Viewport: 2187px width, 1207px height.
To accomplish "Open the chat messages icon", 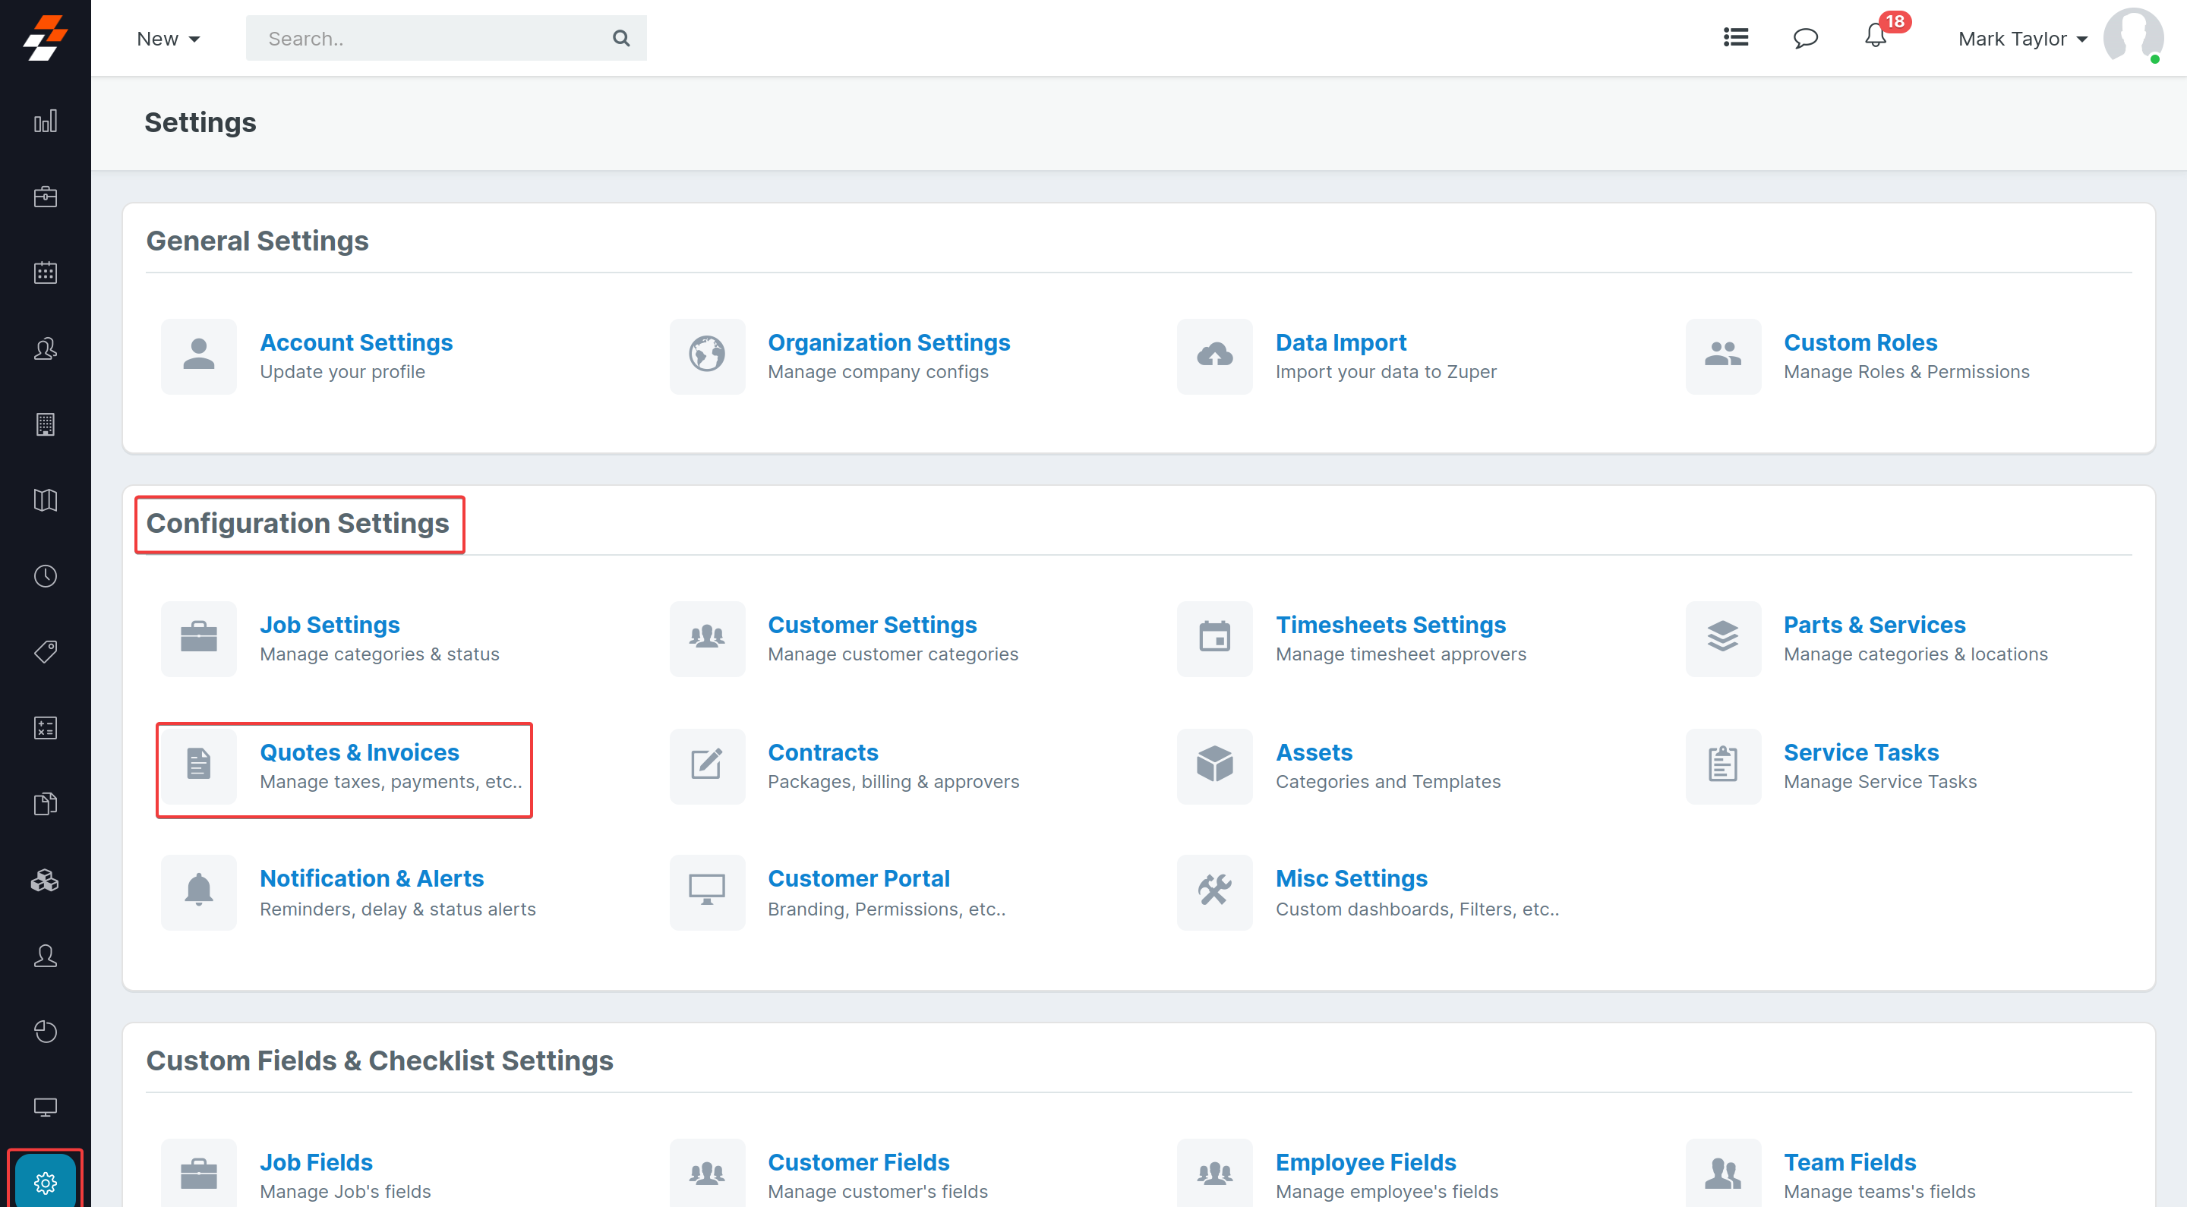I will (x=1805, y=37).
